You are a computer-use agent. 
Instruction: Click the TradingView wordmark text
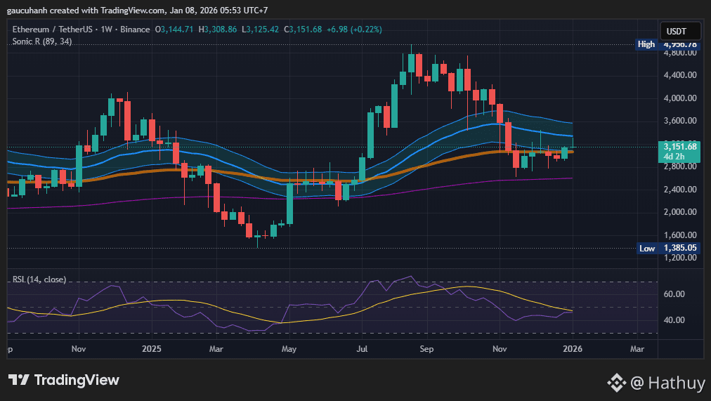(x=77, y=380)
